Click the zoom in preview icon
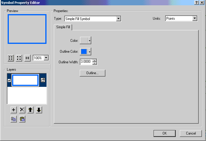 [x=19, y=58]
